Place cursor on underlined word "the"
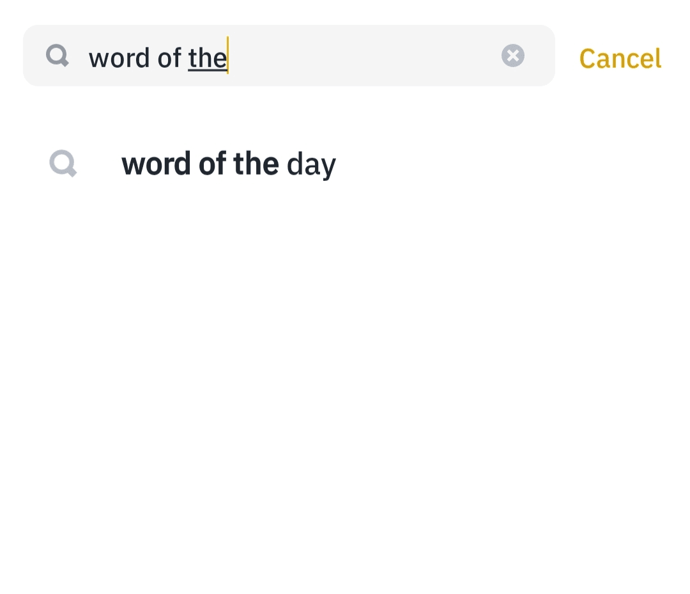 [x=207, y=58]
